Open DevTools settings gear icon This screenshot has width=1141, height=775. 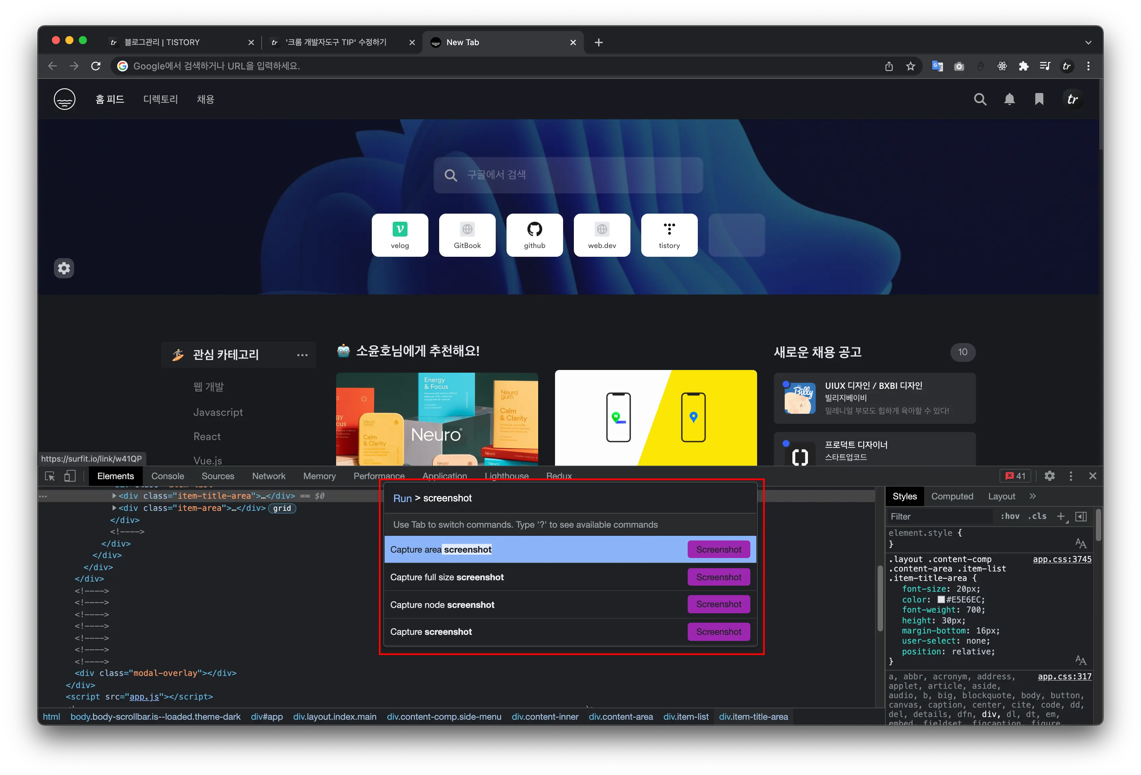1050,476
